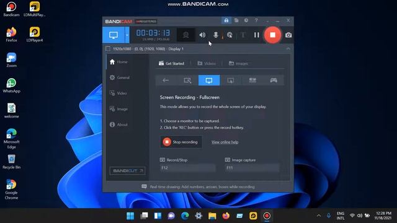The height and width of the screenshot is (223, 397).
Task: Click the Stop recording button
Action: tap(181, 142)
